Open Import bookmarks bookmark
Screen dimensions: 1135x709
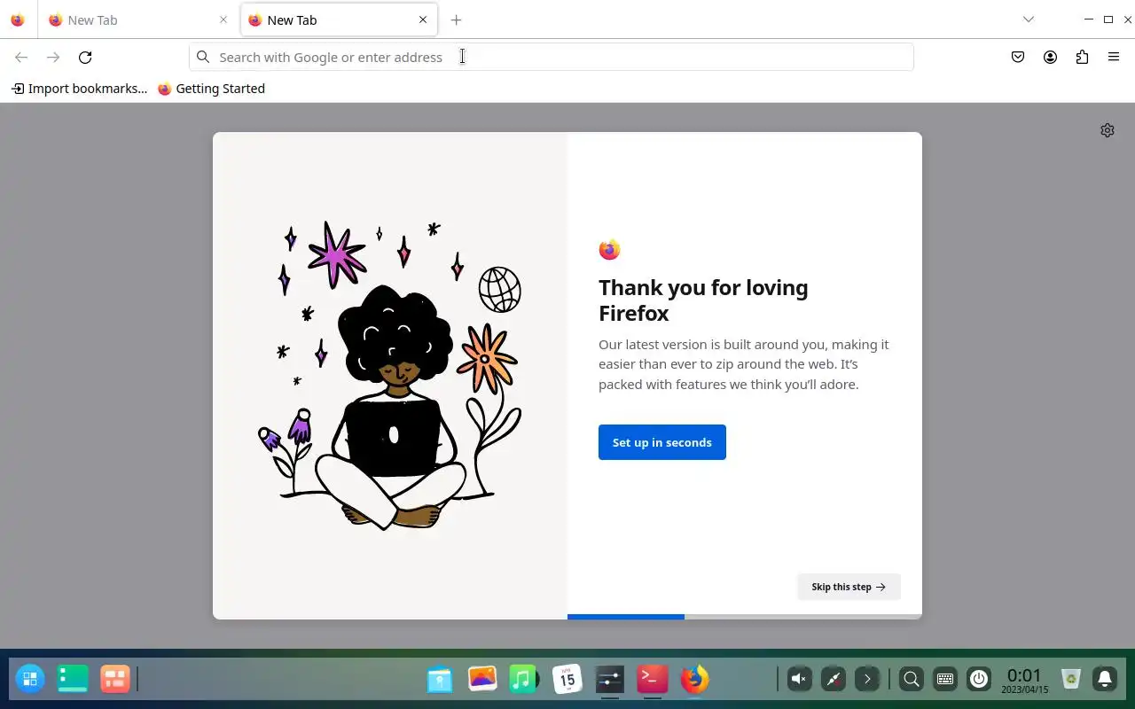pos(79,89)
